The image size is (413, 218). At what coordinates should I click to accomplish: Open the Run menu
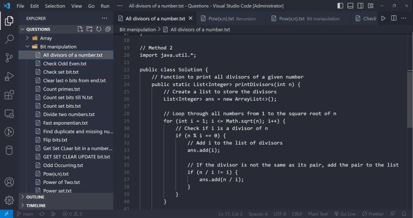[x=105, y=6]
